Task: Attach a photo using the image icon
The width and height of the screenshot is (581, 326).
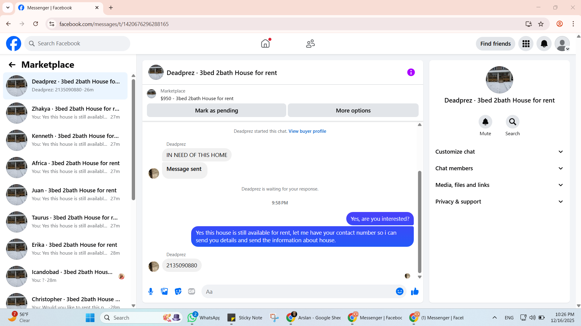Action: (x=164, y=292)
